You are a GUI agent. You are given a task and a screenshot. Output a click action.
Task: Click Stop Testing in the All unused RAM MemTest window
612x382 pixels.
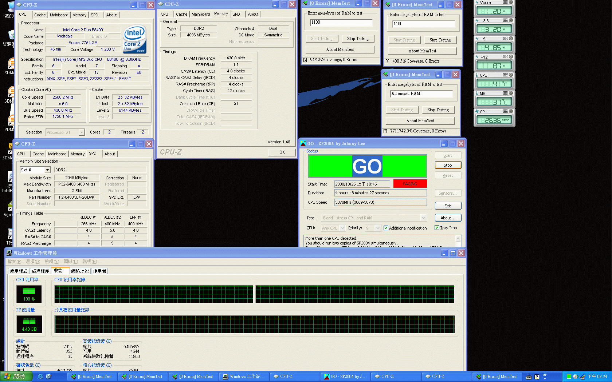pyautogui.click(x=438, y=110)
